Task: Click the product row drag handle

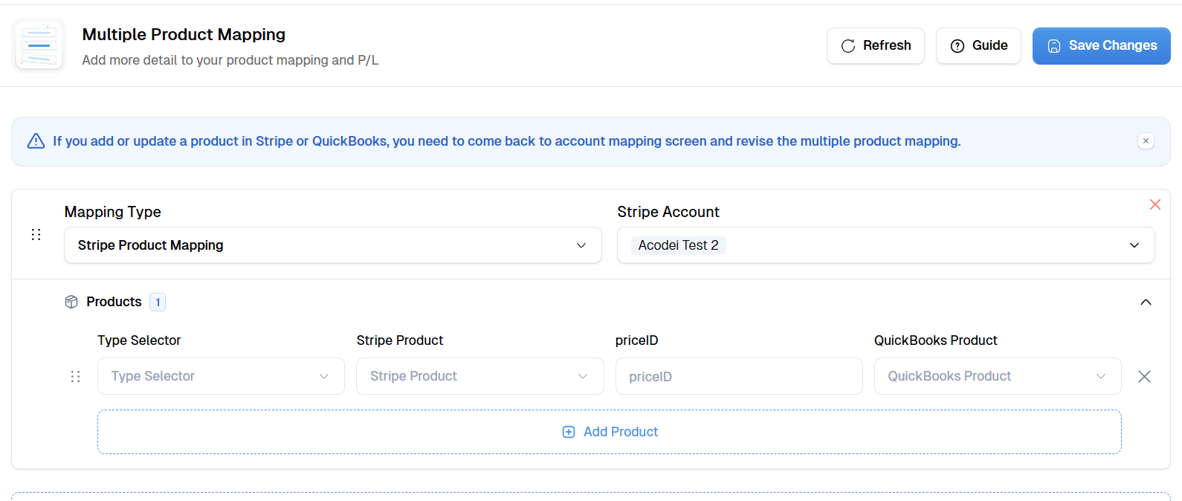Action: pyautogui.click(x=75, y=377)
